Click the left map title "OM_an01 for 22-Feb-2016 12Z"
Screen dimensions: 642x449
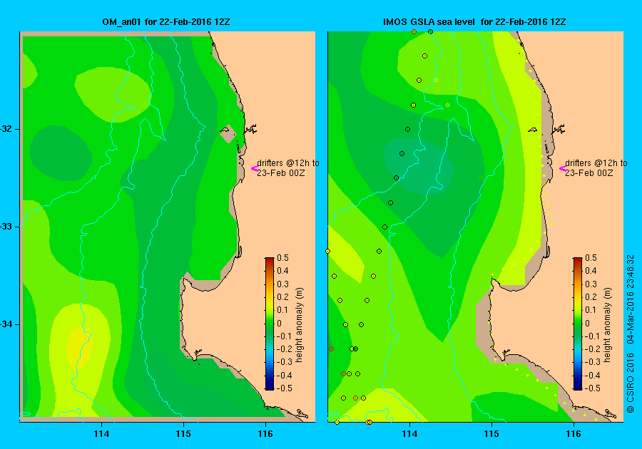tap(165, 21)
